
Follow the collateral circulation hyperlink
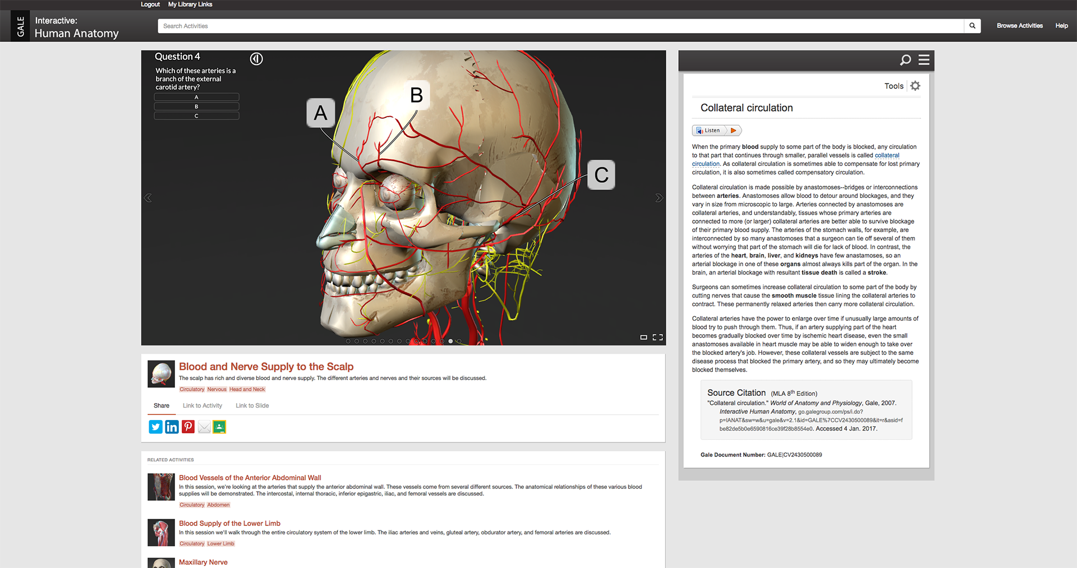[x=887, y=155]
